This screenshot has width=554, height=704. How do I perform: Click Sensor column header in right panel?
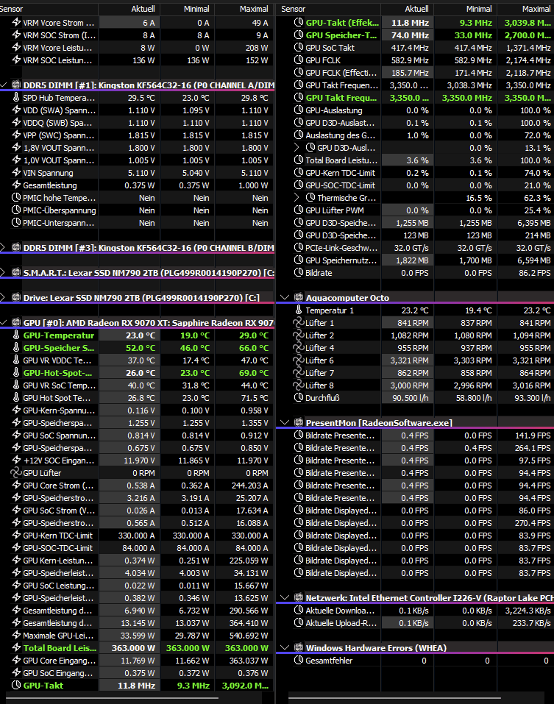point(328,9)
